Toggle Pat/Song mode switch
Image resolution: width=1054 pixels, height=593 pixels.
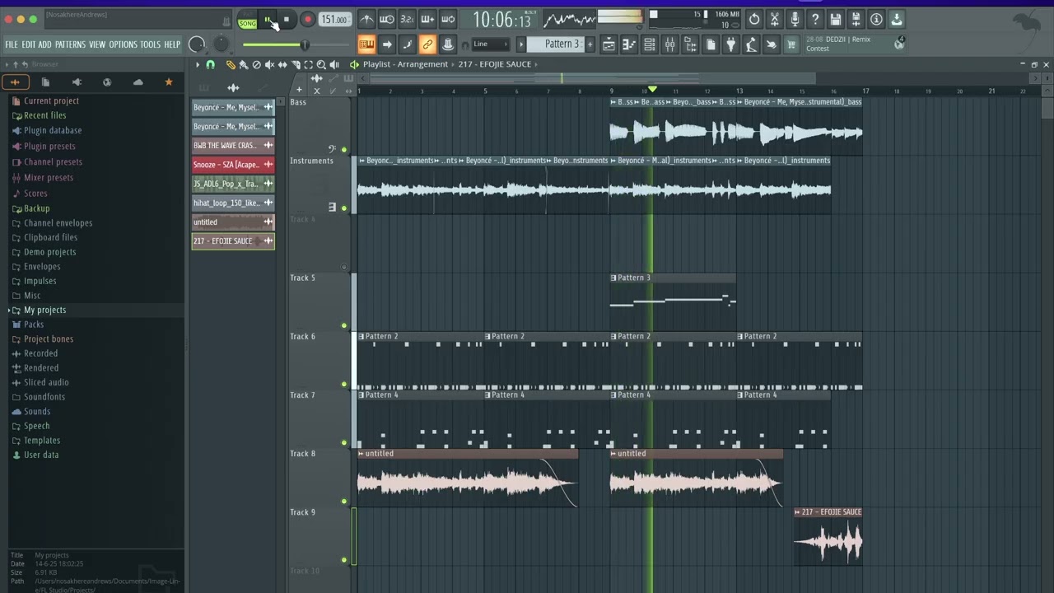click(247, 21)
